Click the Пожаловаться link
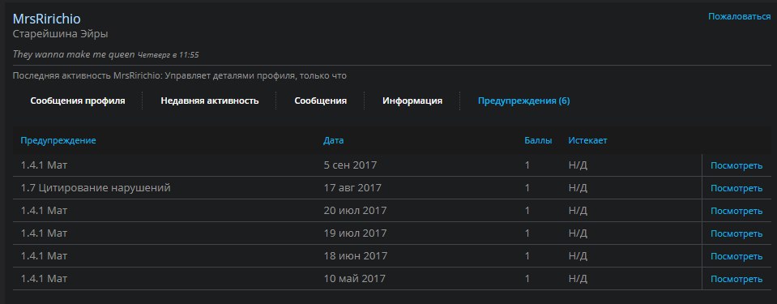This screenshot has height=304, width=777. [740, 16]
